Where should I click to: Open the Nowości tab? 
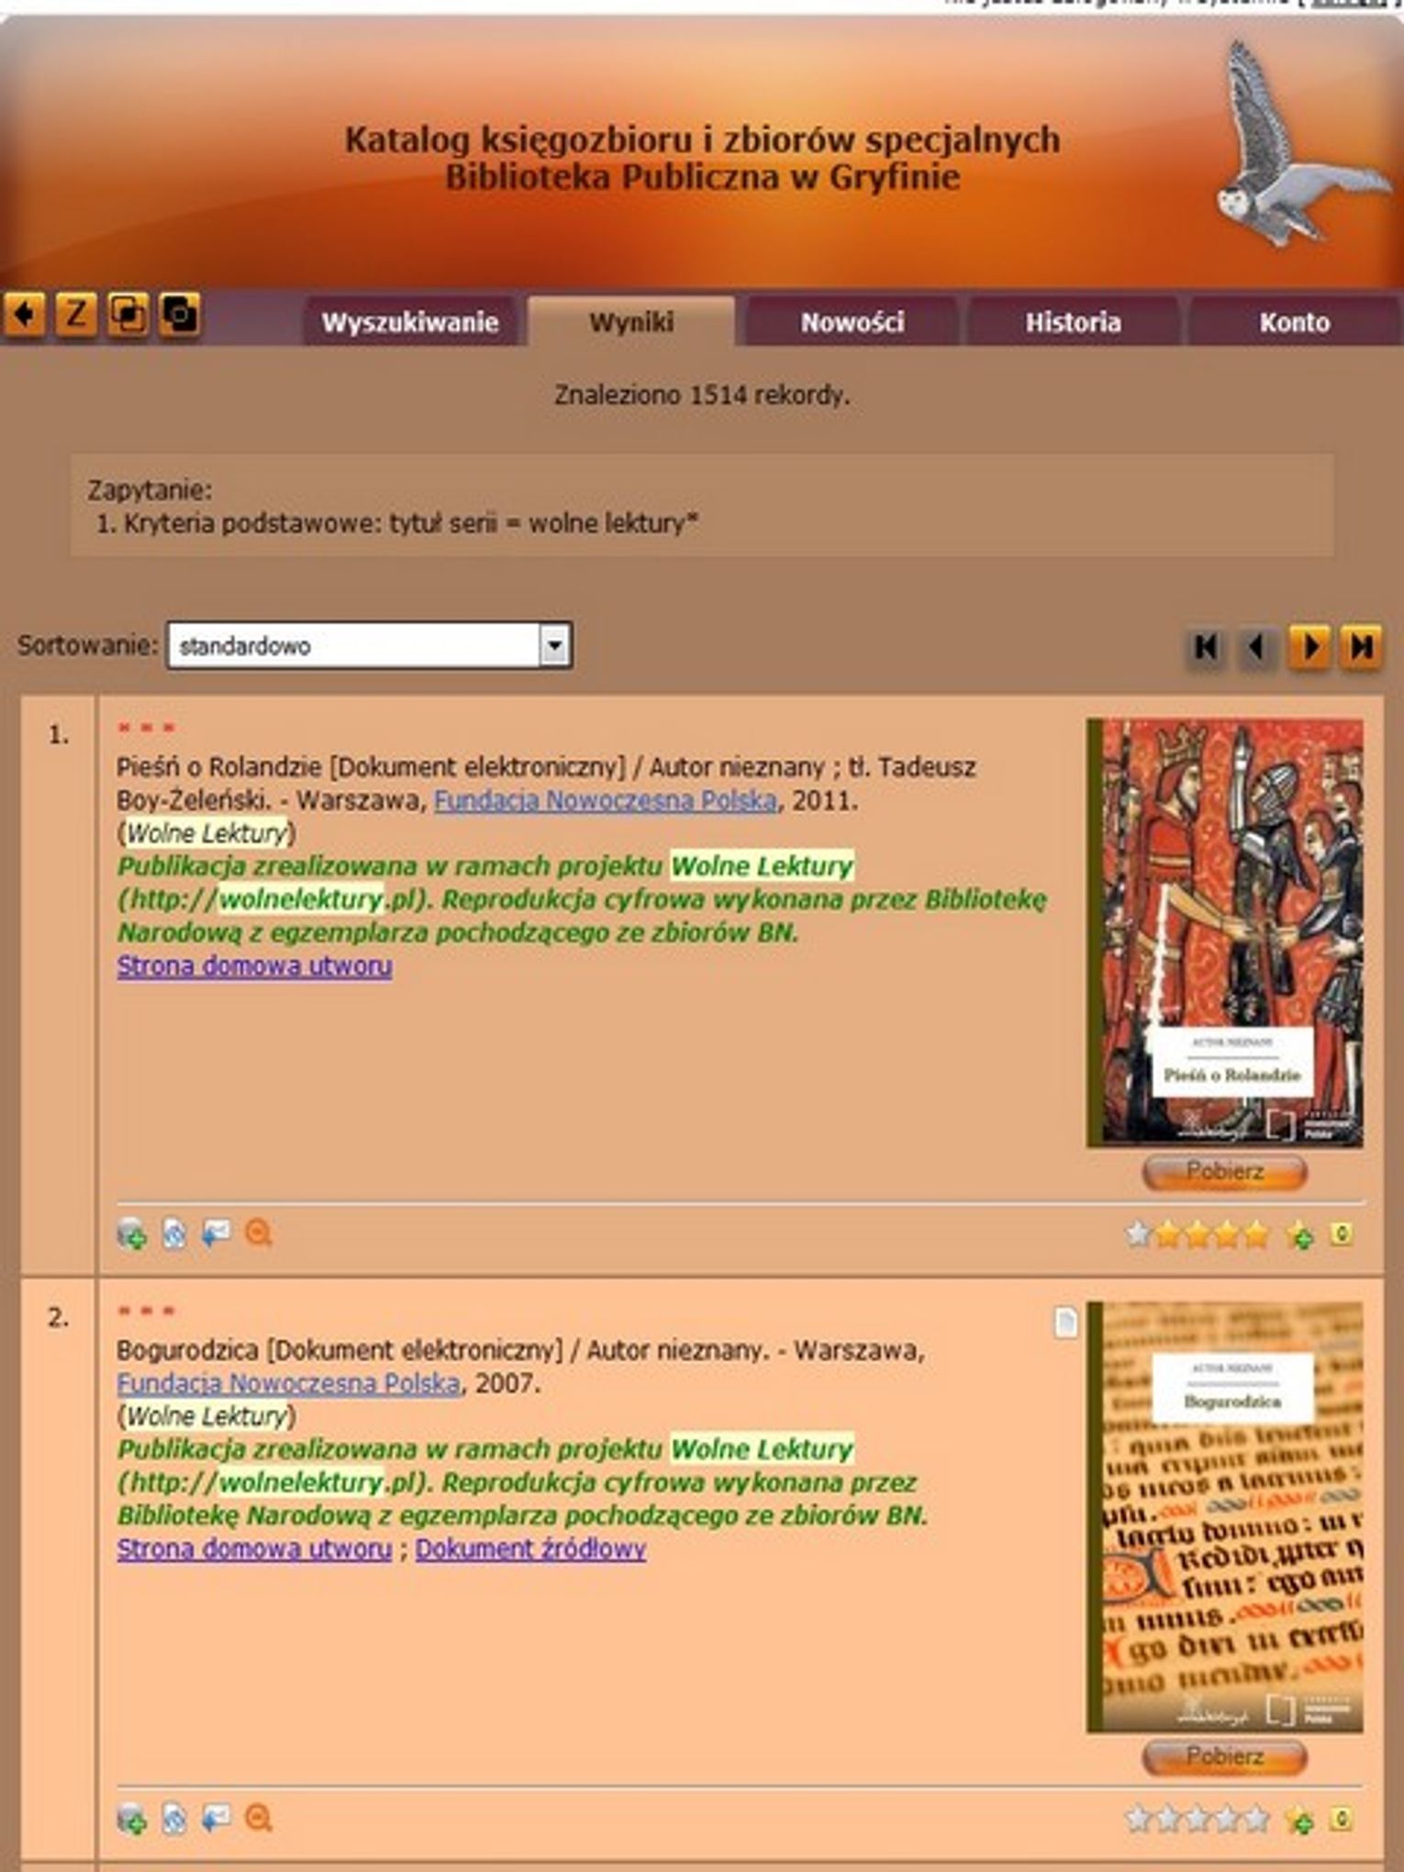(x=852, y=322)
